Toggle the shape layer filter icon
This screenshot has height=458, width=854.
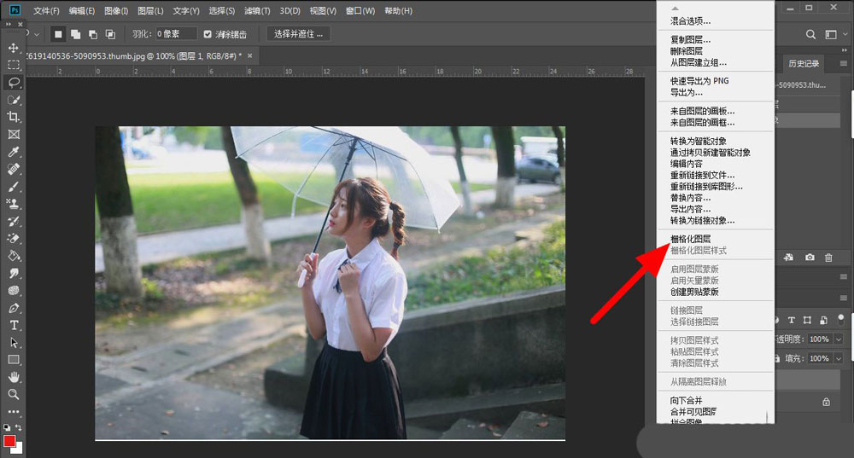point(807,320)
